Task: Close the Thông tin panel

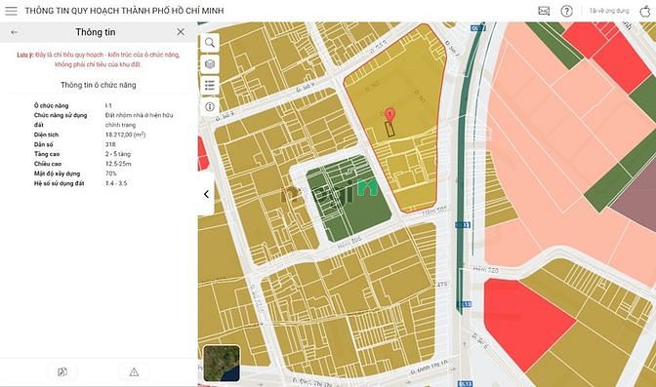Action: point(181,32)
